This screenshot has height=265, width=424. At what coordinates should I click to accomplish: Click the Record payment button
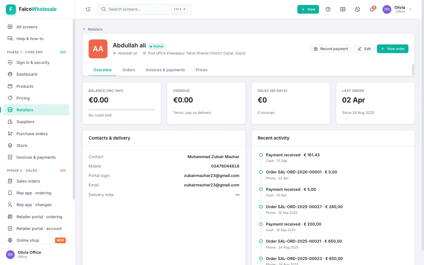tap(331, 49)
